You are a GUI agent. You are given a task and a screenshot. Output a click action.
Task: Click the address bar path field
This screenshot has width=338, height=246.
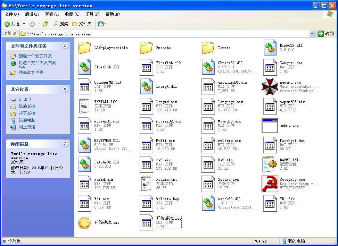(165, 34)
